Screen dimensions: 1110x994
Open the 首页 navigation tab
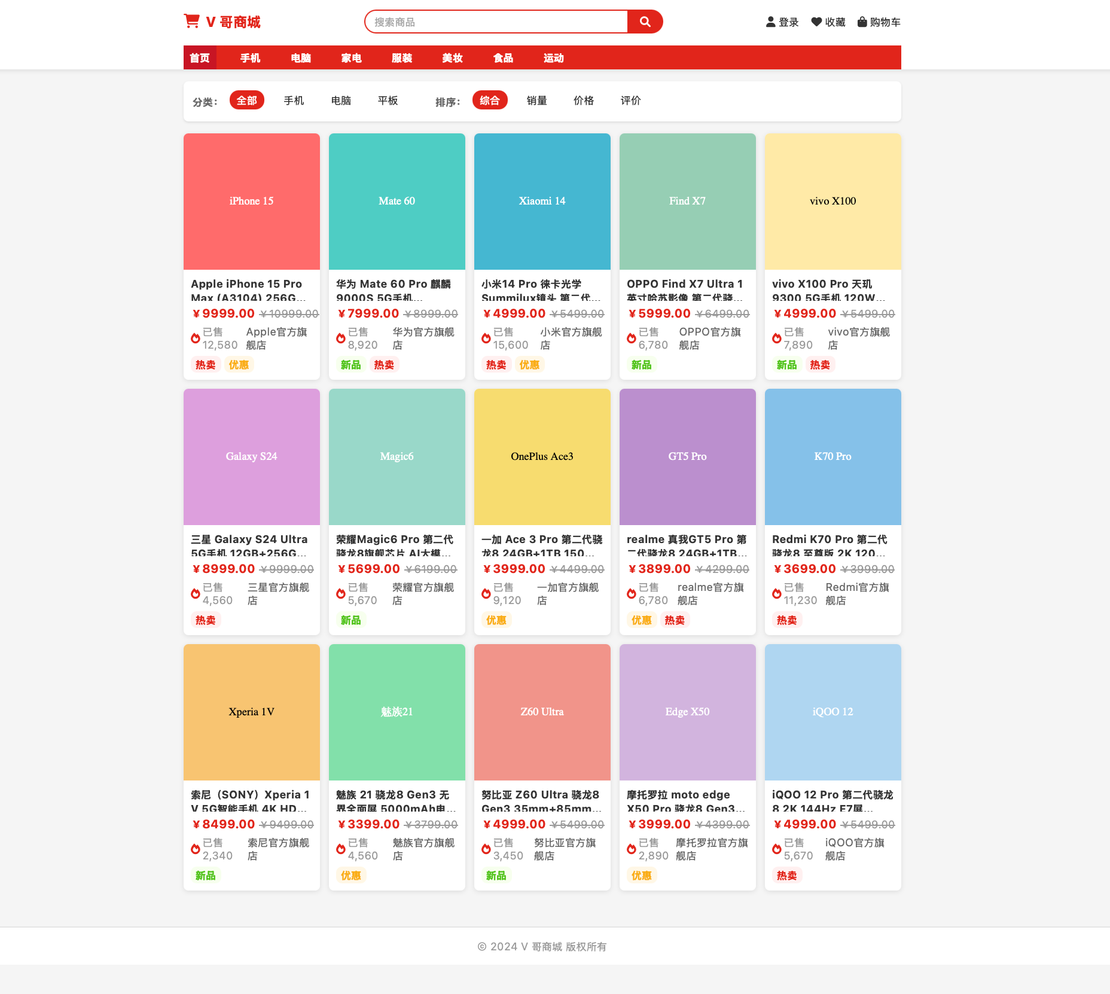(200, 58)
